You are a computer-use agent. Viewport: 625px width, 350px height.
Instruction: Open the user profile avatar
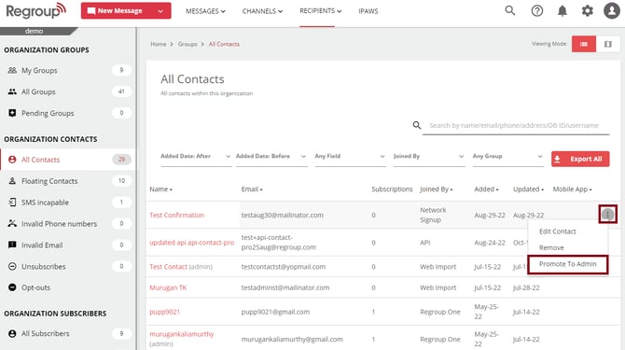tap(612, 11)
